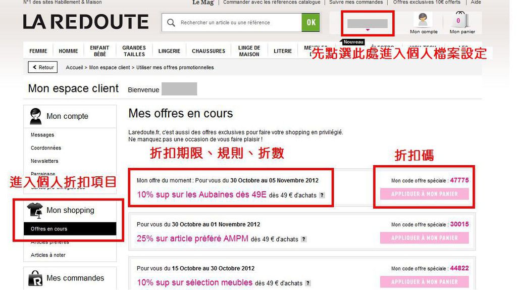This screenshot has height=290, width=517.
Task: Go to Accueil breadcrumb
Action: click(x=74, y=67)
